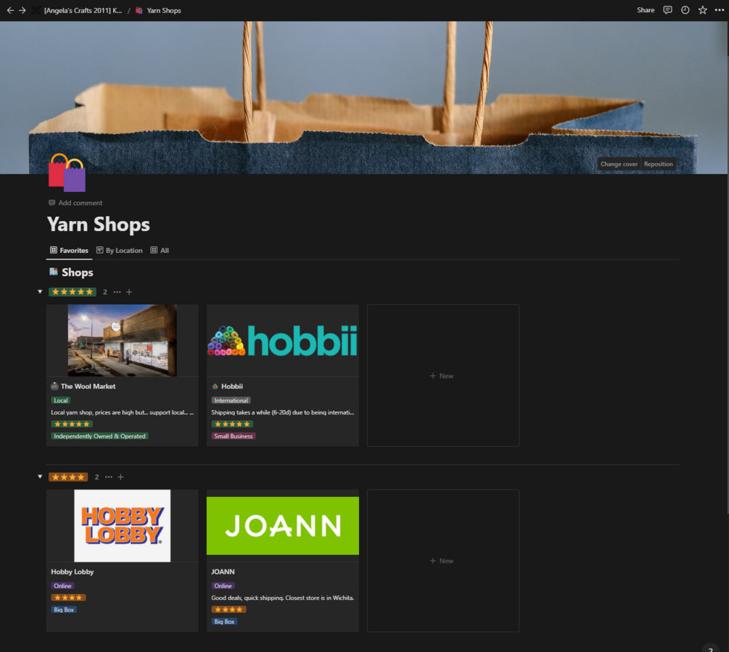The image size is (729, 652).
Task: Click JOANN's Good deals, quick shipping note
Action: click(x=283, y=598)
